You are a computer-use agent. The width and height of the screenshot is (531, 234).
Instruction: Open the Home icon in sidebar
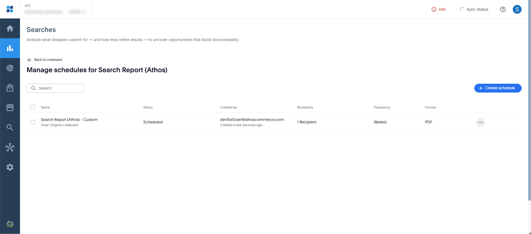pos(10,28)
